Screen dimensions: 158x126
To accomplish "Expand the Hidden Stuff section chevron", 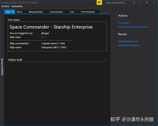I will click(x=105, y=60).
